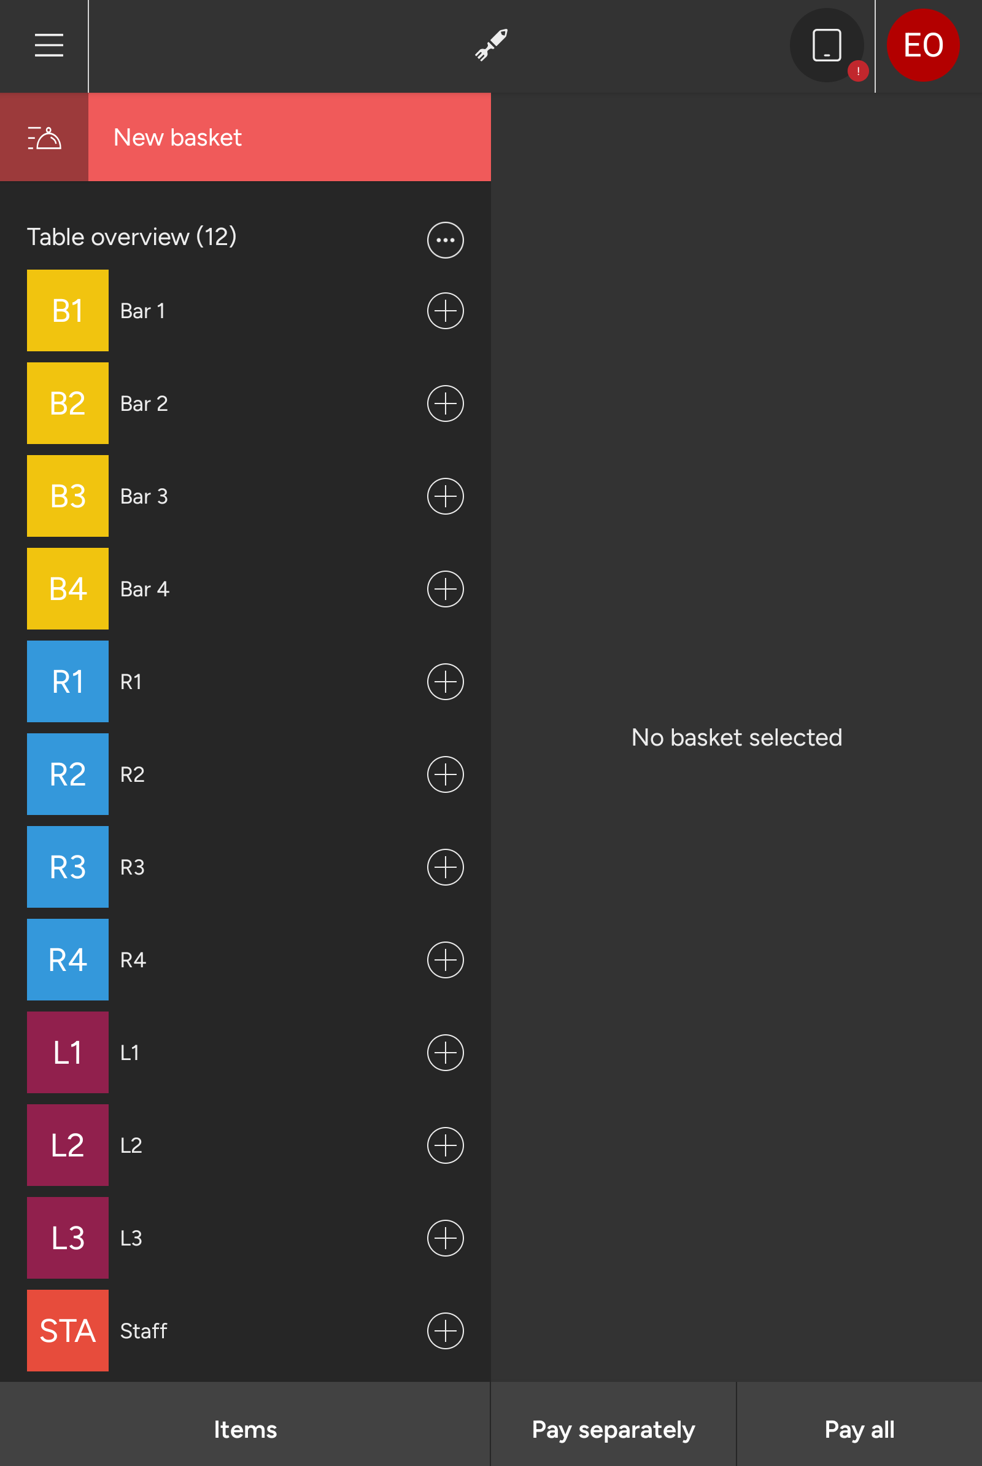The image size is (982, 1466).
Task: Open the EO user profile avatar
Action: [x=922, y=45]
